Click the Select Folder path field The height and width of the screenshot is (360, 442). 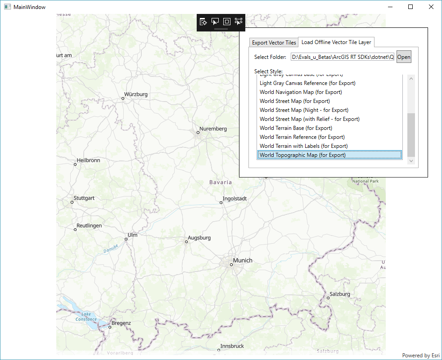[x=343, y=57]
